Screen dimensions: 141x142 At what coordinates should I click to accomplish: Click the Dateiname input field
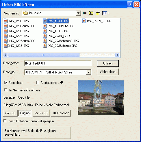pos(58,63)
